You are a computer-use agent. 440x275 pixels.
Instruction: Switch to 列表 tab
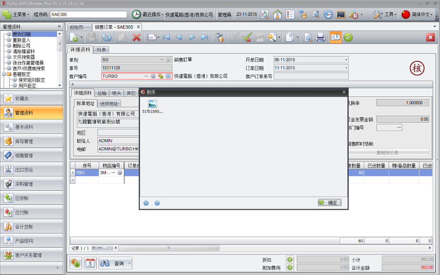[x=101, y=50]
